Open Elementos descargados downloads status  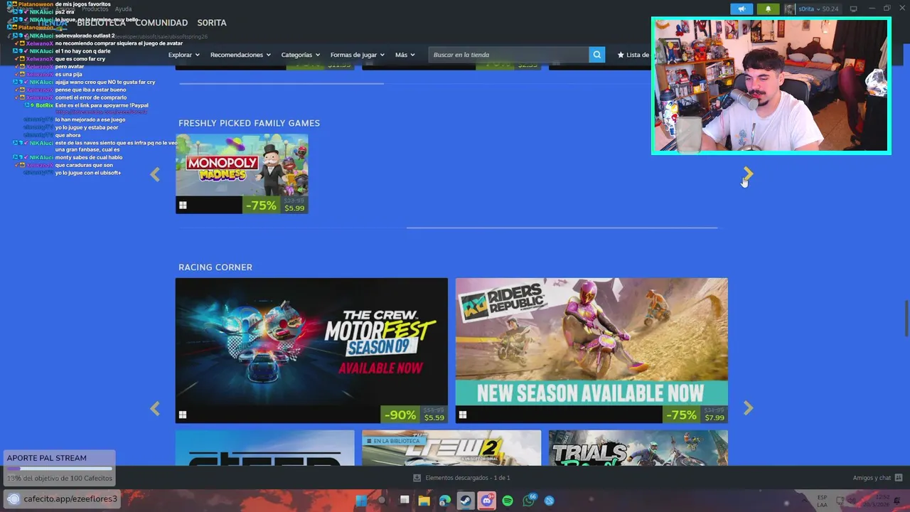tap(461, 478)
